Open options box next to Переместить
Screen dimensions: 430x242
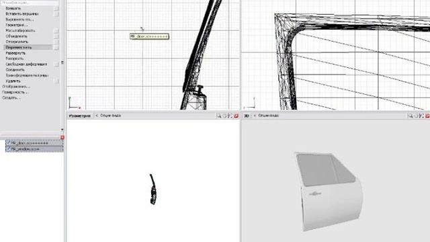tap(56, 48)
